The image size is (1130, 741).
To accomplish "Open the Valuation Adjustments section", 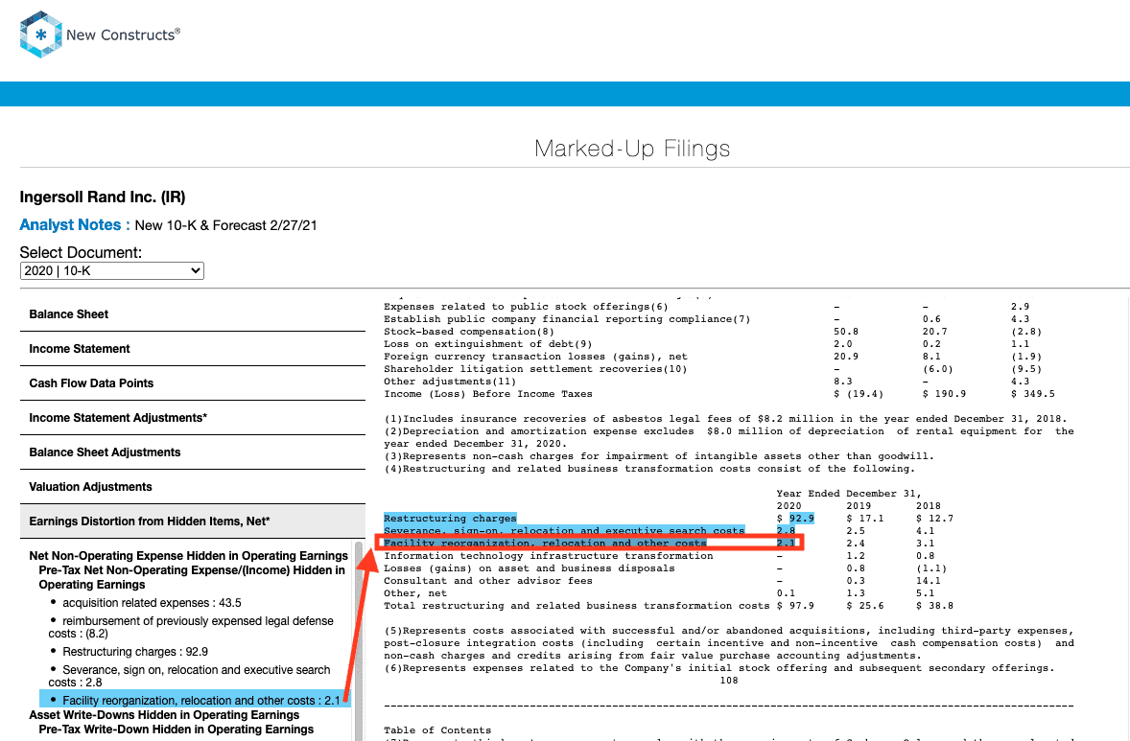I will pos(193,487).
